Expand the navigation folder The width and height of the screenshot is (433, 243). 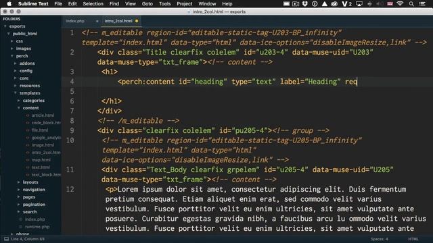[18, 190]
